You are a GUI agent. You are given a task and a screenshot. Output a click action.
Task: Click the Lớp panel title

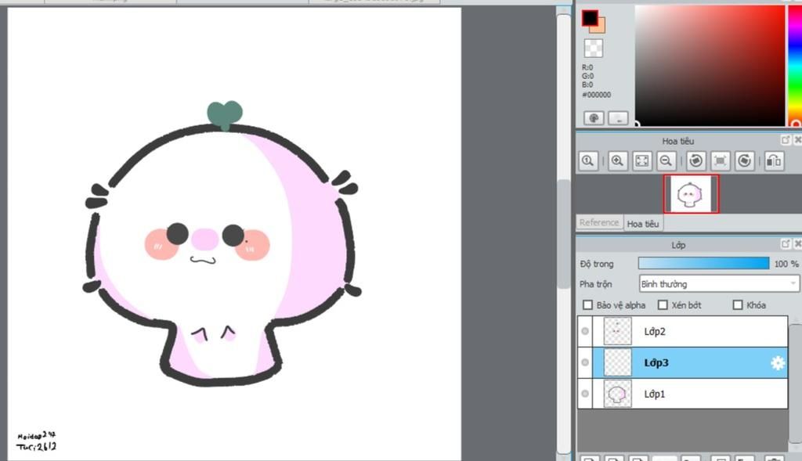[x=678, y=245]
